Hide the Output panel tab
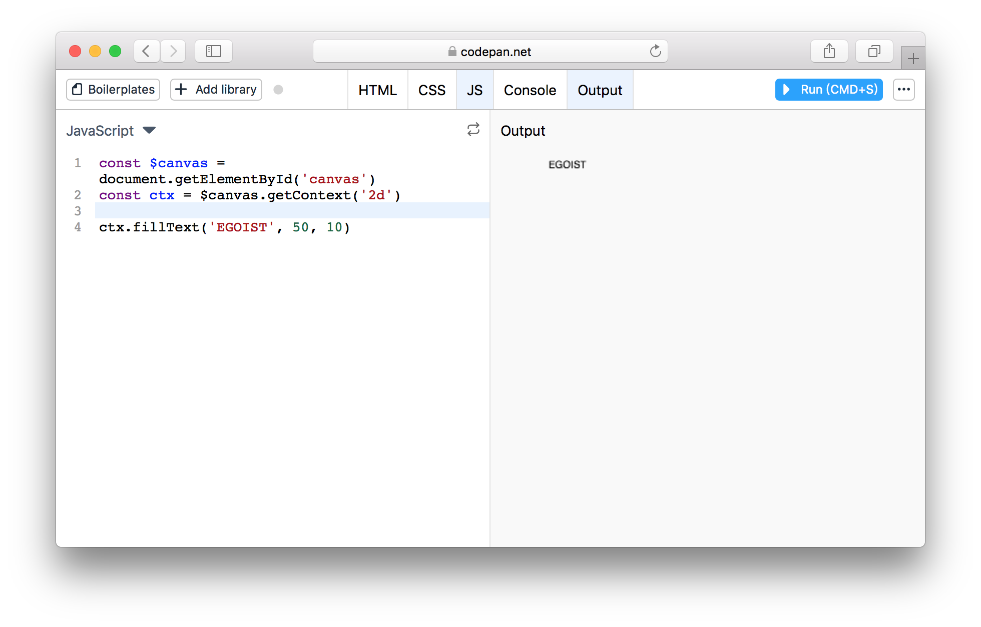 600,90
